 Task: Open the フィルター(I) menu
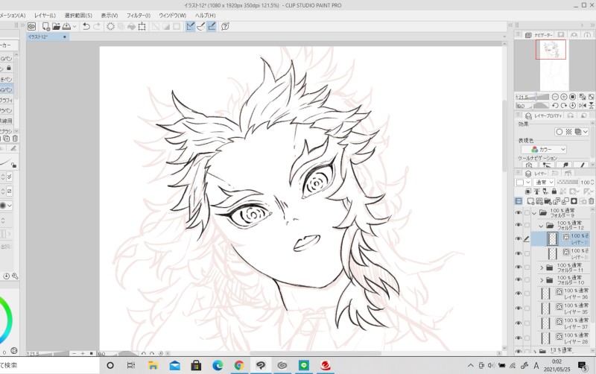138,15
